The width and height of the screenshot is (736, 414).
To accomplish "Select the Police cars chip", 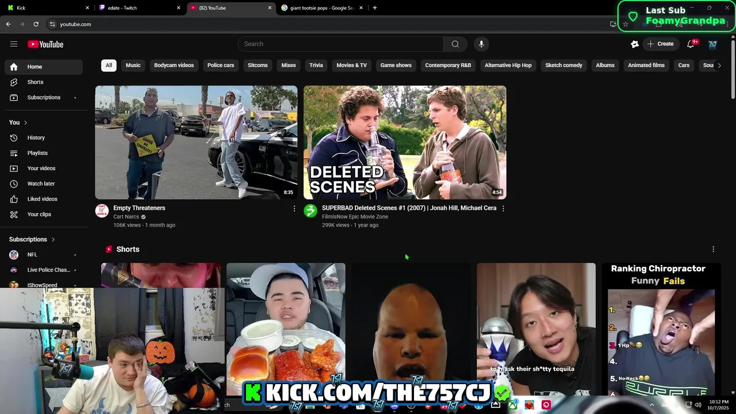I will pos(221,66).
